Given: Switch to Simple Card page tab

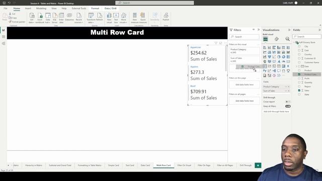Looking at the screenshot, I should pyautogui.click(x=113, y=165).
